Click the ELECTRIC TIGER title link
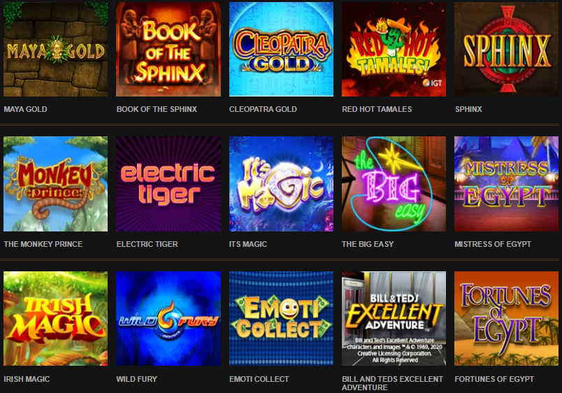This screenshot has height=393, width=562. point(147,244)
